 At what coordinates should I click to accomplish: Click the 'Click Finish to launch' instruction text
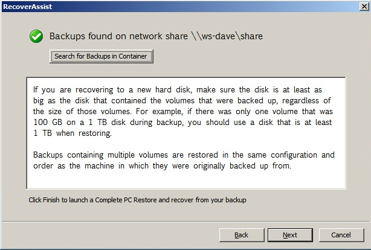pyautogui.click(x=138, y=200)
